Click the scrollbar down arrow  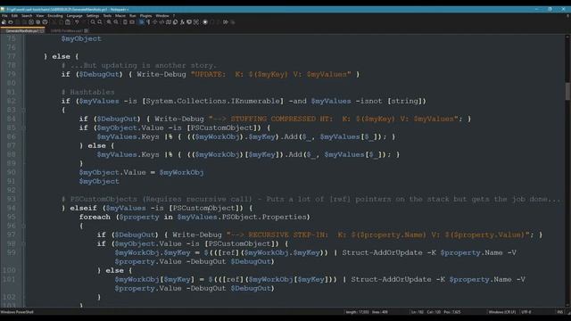point(567,305)
